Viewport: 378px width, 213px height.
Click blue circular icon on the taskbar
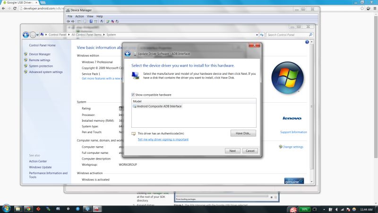[x=77, y=209]
